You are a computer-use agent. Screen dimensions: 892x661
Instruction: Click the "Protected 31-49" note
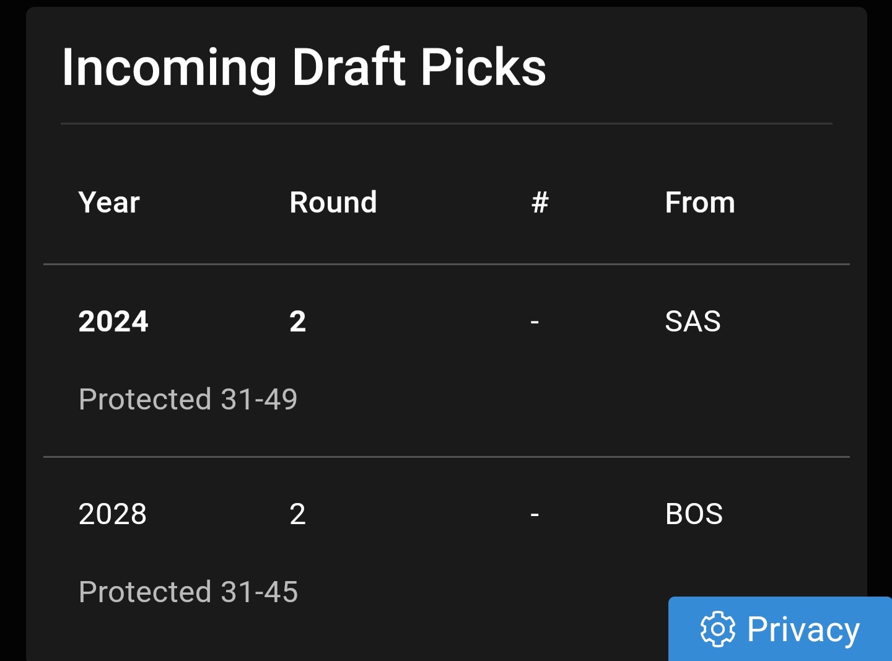pos(188,399)
